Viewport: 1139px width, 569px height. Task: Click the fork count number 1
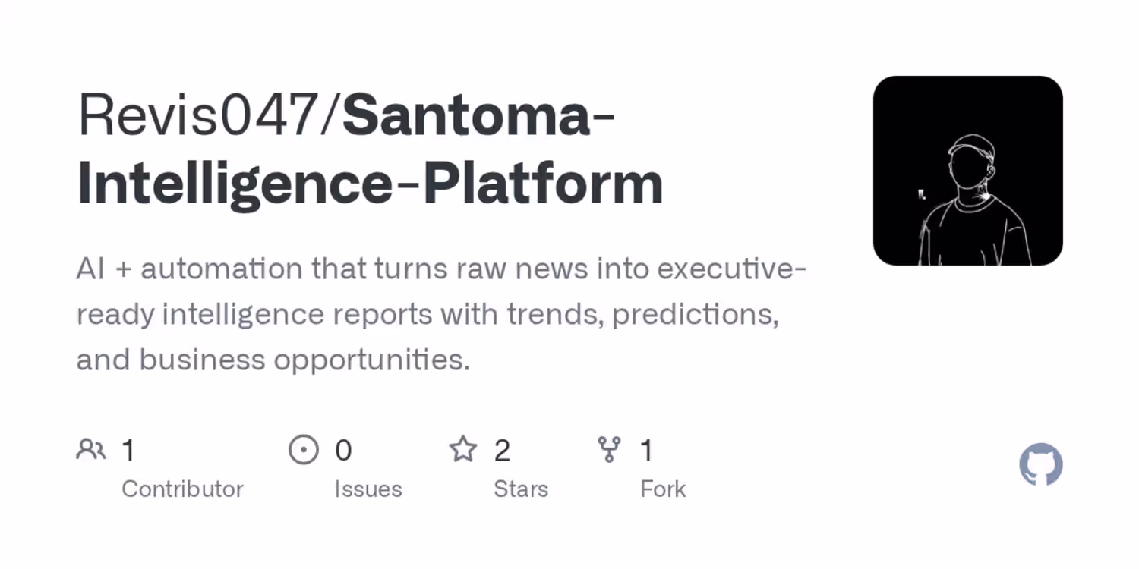tap(646, 451)
